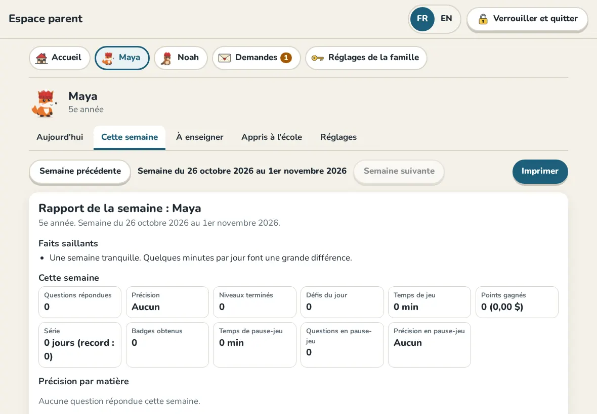Click the Précision en pause-jeu stat card
Screen dimensions: 597x414
[x=430, y=345]
